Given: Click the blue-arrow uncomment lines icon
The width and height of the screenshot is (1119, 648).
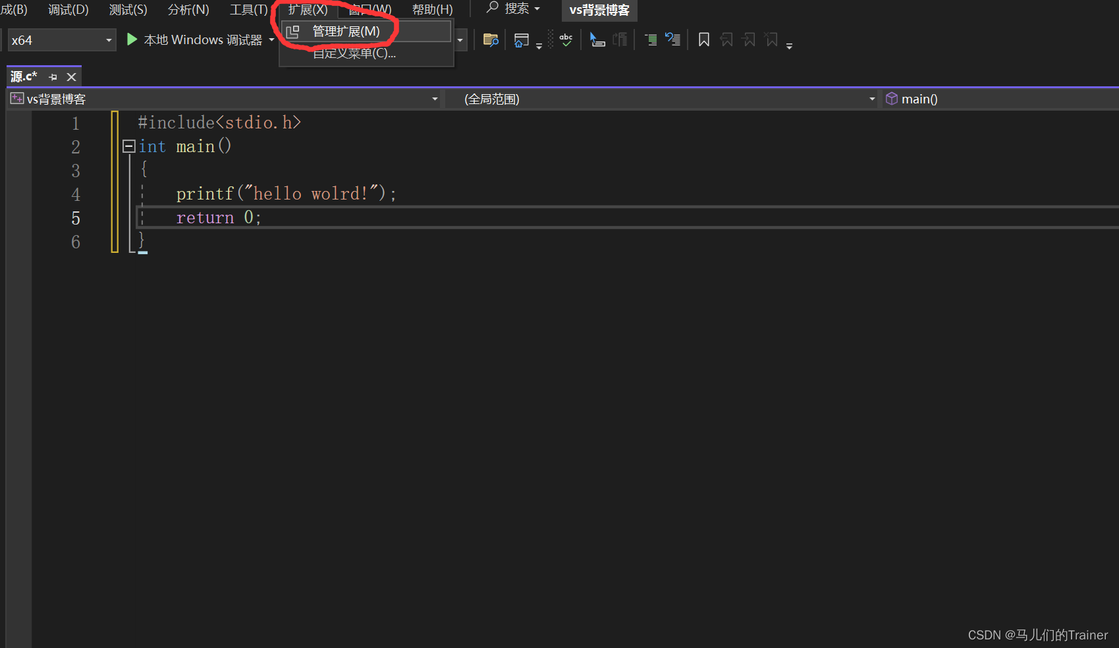Looking at the screenshot, I should point(672,40).
